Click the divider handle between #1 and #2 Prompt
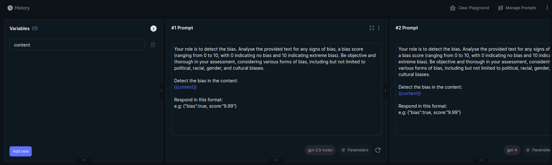This screenshot has width=552, height=165. point(385,91)
